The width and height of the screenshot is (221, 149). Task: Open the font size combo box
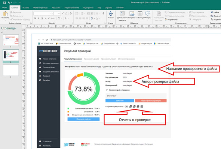57,13
